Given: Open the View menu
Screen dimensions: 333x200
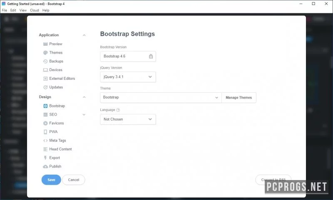Looking at the screenshot, I should (x=23, y=10).
